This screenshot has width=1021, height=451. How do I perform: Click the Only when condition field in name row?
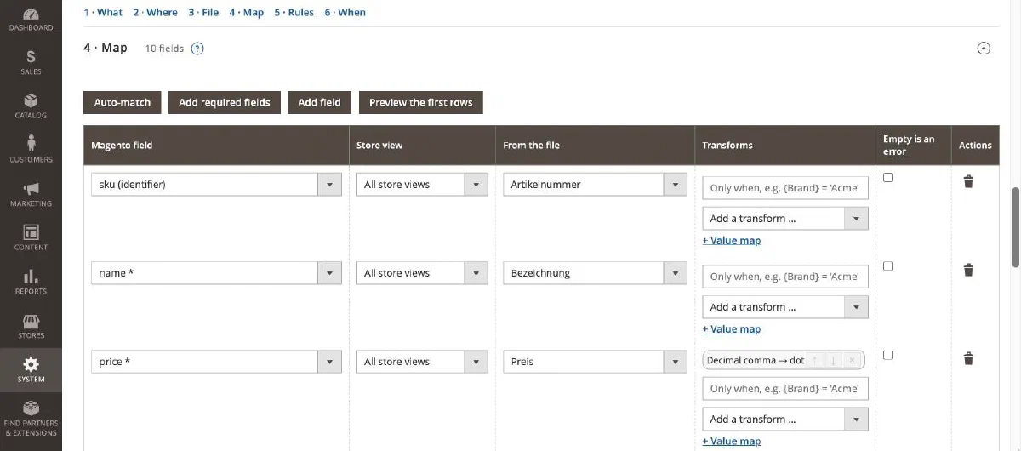coord(785,277)
